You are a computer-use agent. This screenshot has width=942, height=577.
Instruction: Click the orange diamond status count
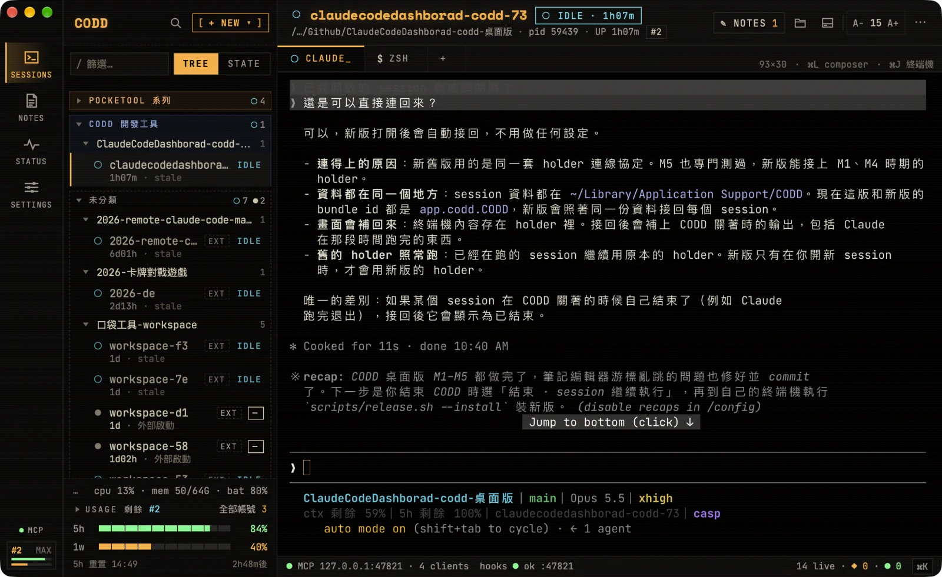pyautogui.click(x=860, y=566)
